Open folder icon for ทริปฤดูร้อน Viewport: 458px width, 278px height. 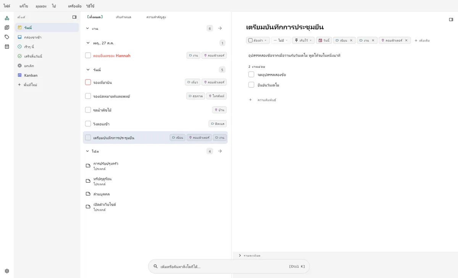[x=88, y=181]
